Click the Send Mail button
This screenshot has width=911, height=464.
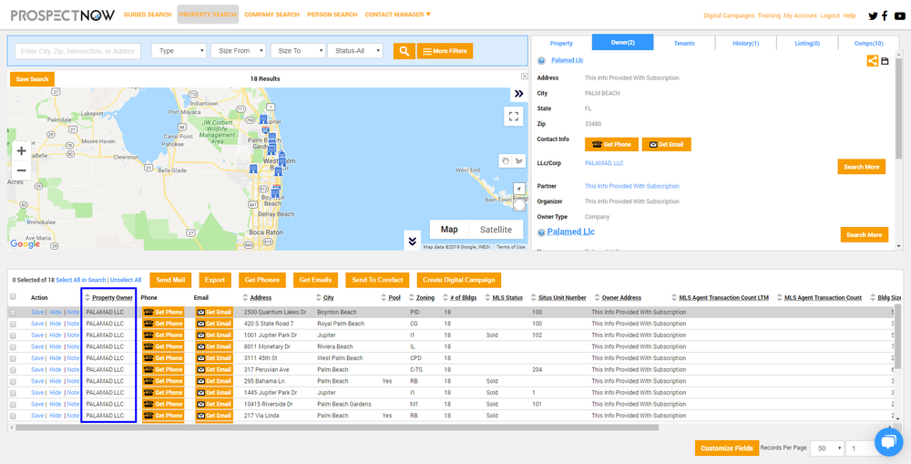pos(171,280)
